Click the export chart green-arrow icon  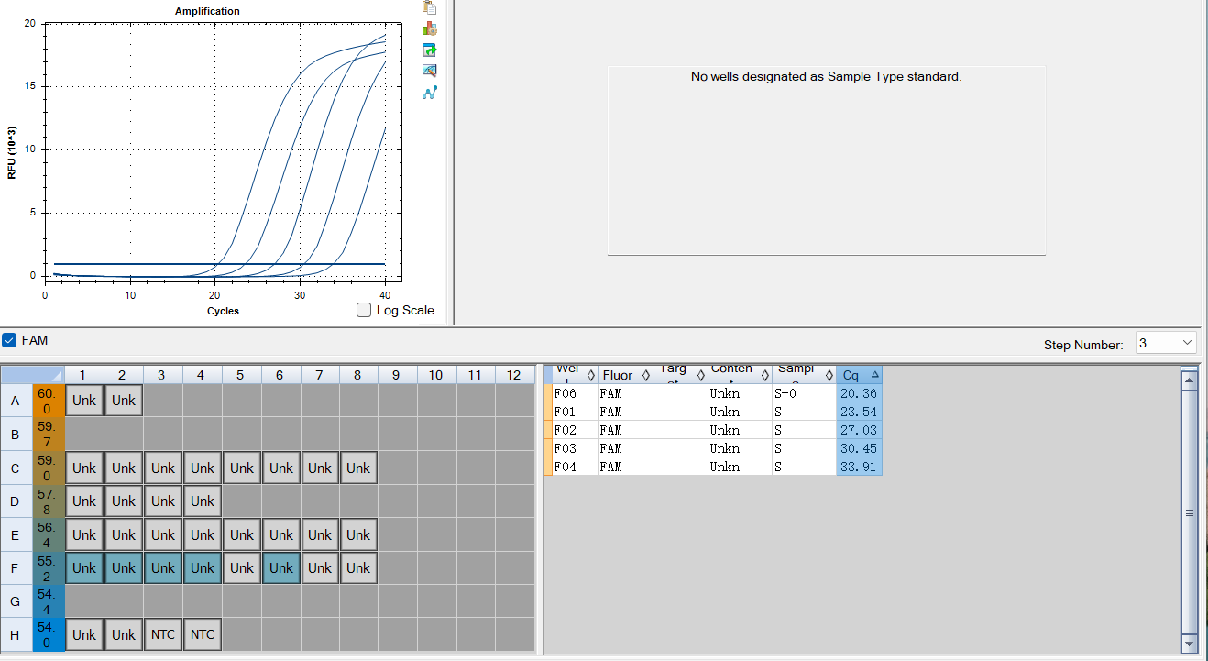tap(429, 50)
